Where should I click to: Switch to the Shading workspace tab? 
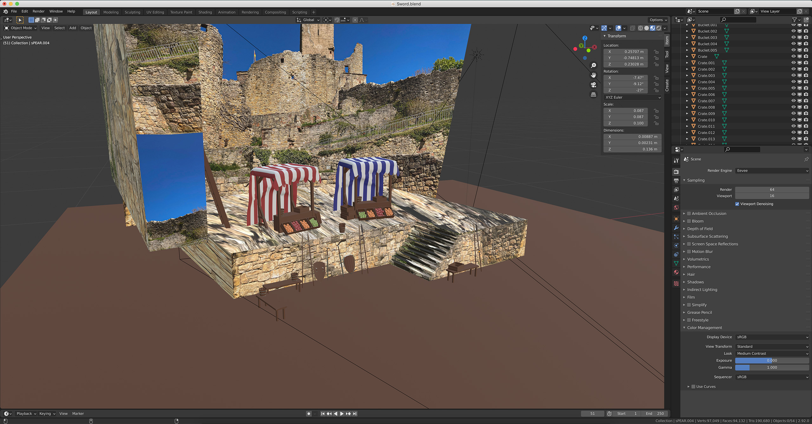point(205,12)
